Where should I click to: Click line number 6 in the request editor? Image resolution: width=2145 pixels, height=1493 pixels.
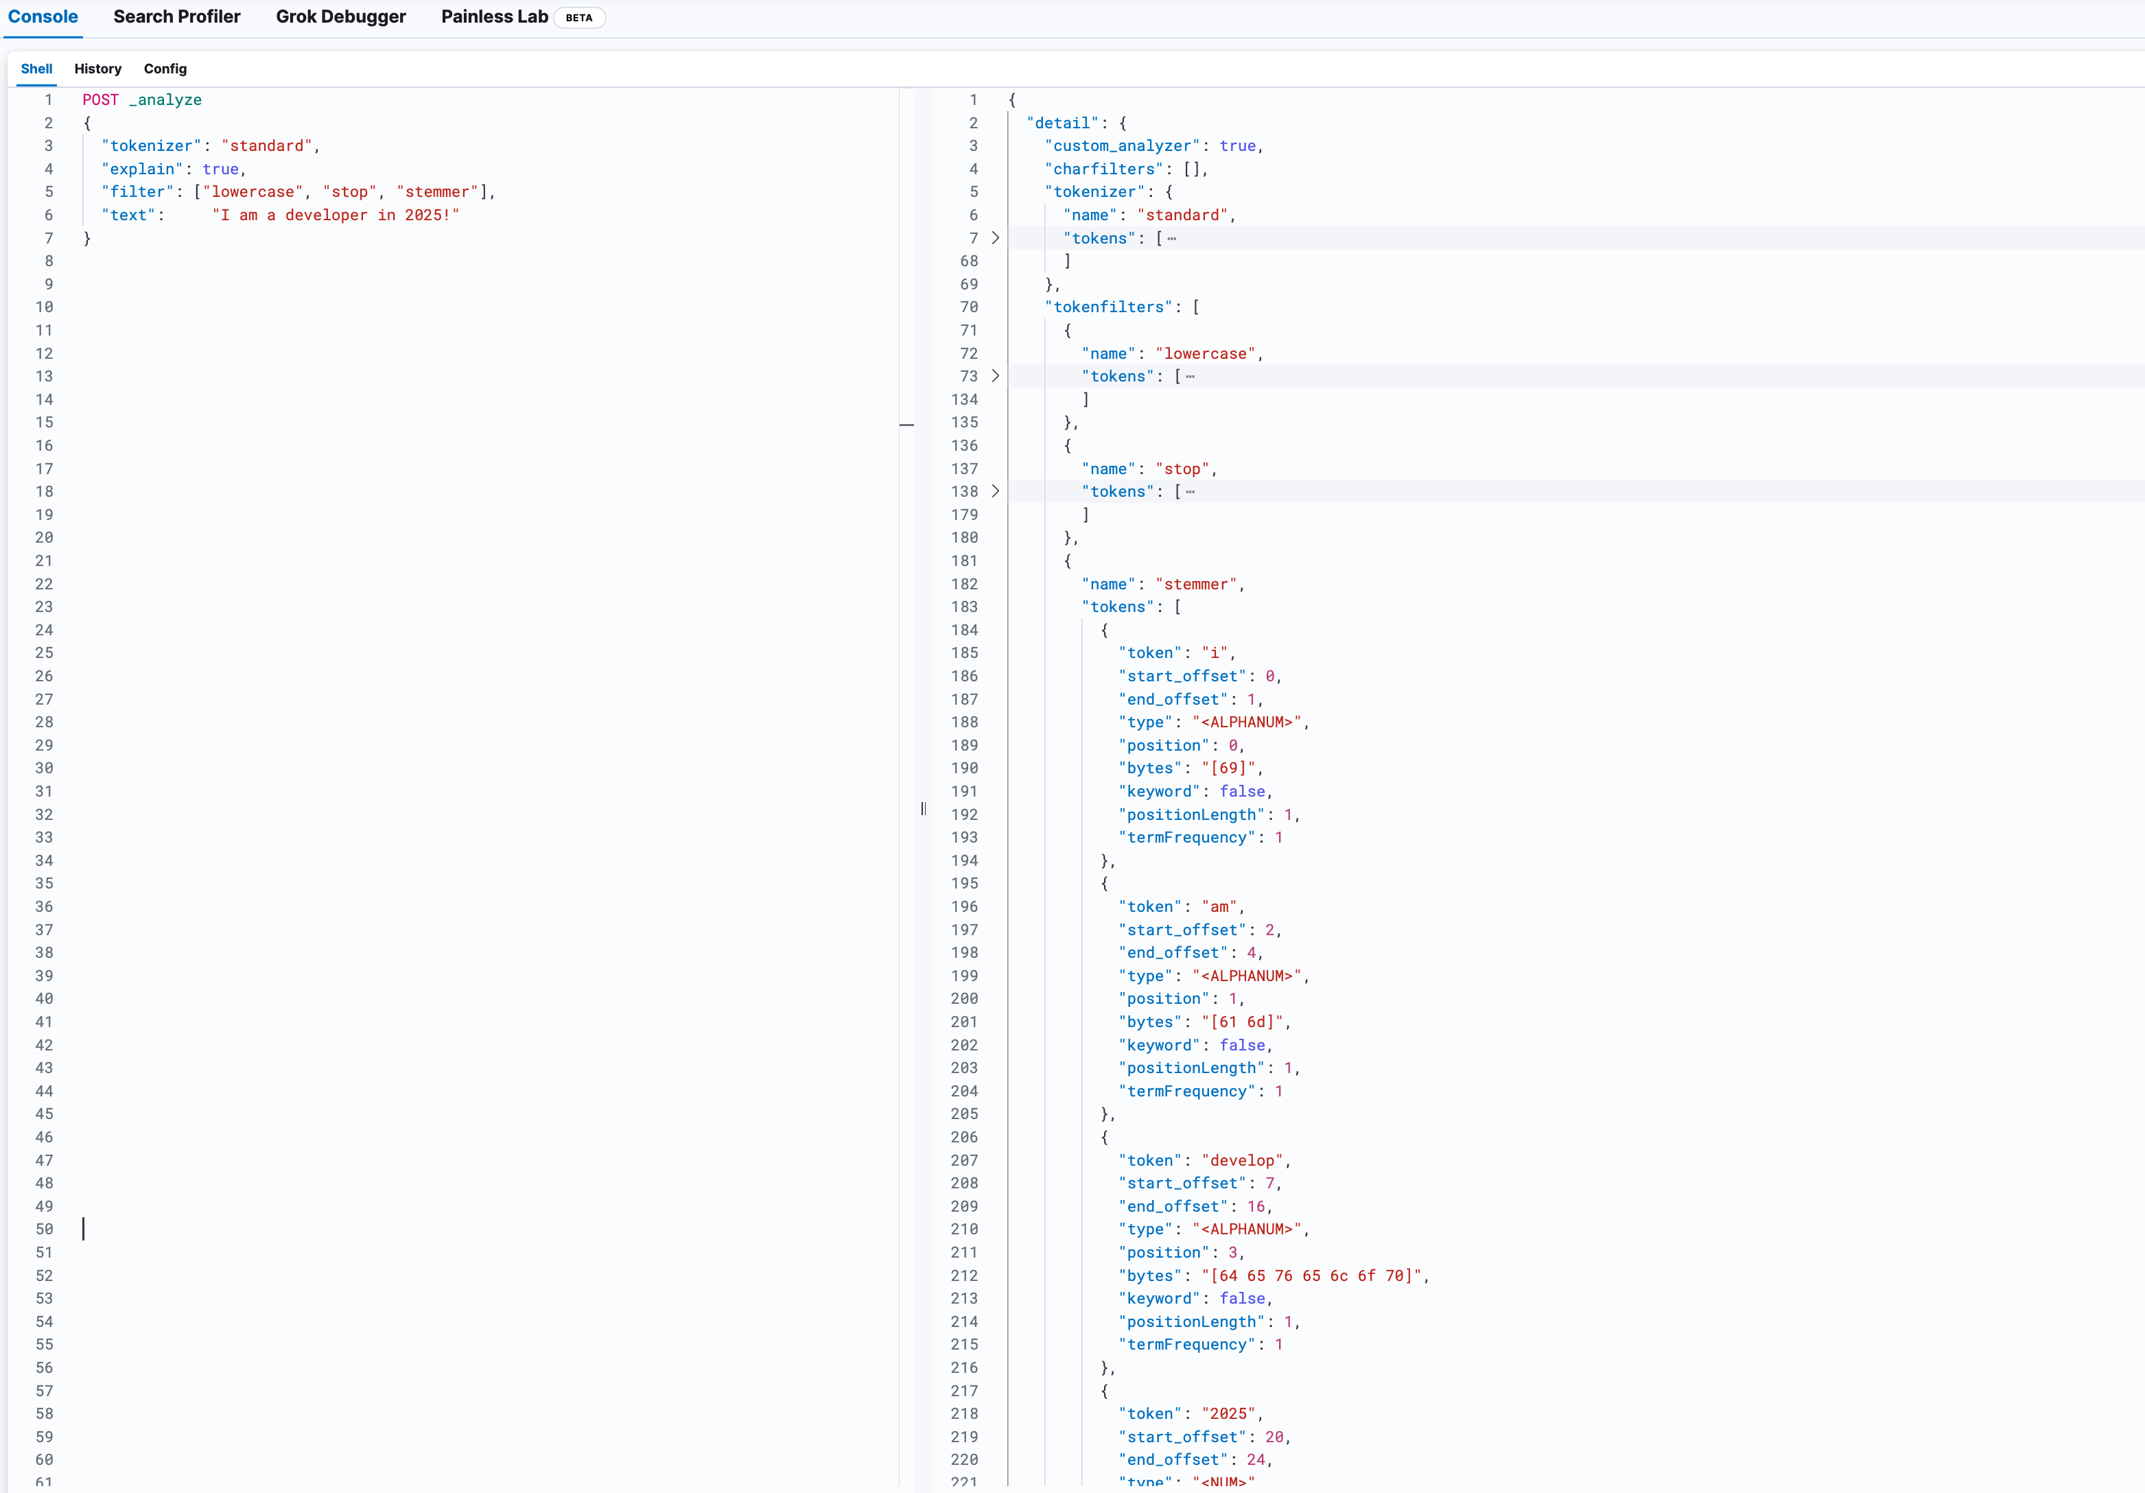(x=49, y=215)
